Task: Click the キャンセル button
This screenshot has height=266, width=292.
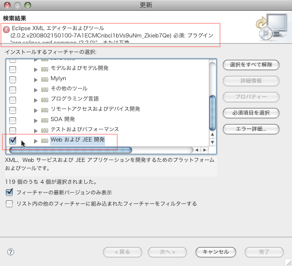Action: (x=216, y=252)
